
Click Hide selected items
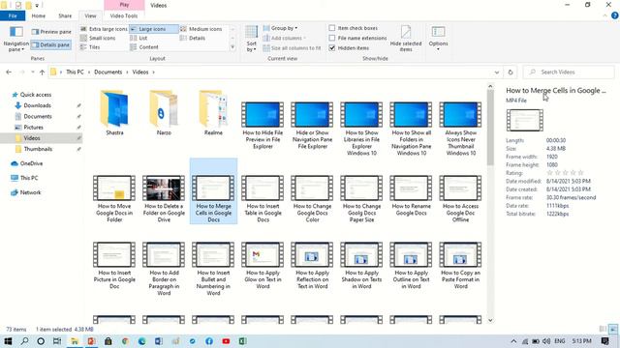[x=406, y=39]
